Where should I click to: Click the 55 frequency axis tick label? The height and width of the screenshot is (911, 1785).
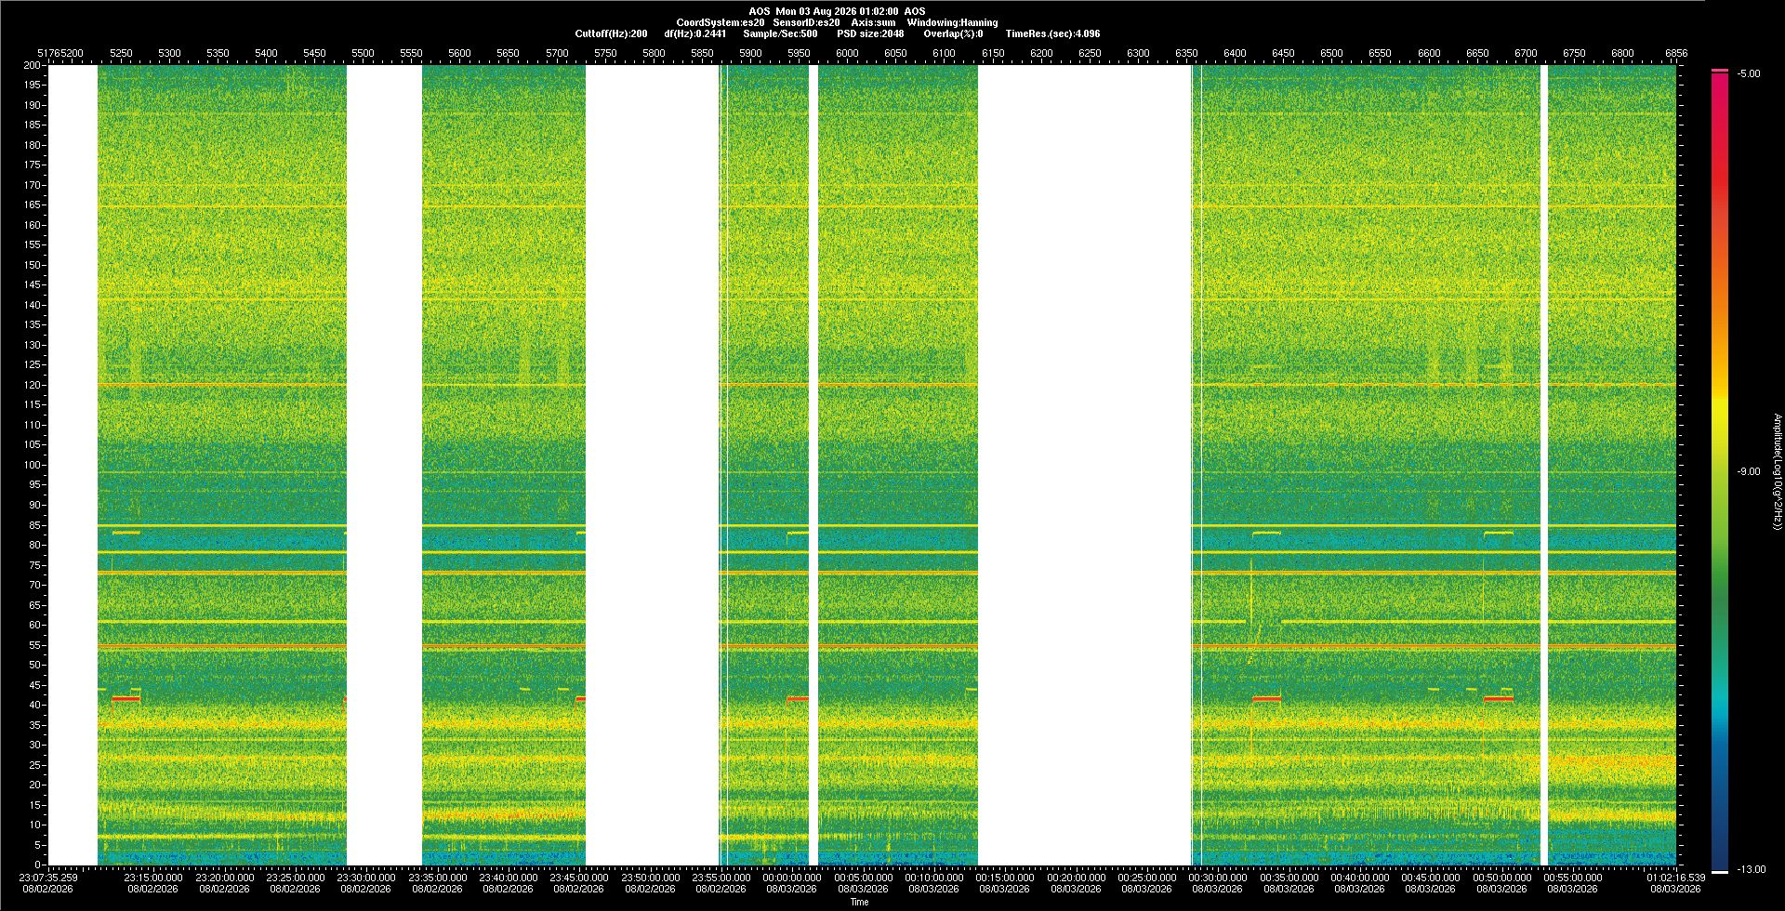pyautogui.click(x=35, y=645)
